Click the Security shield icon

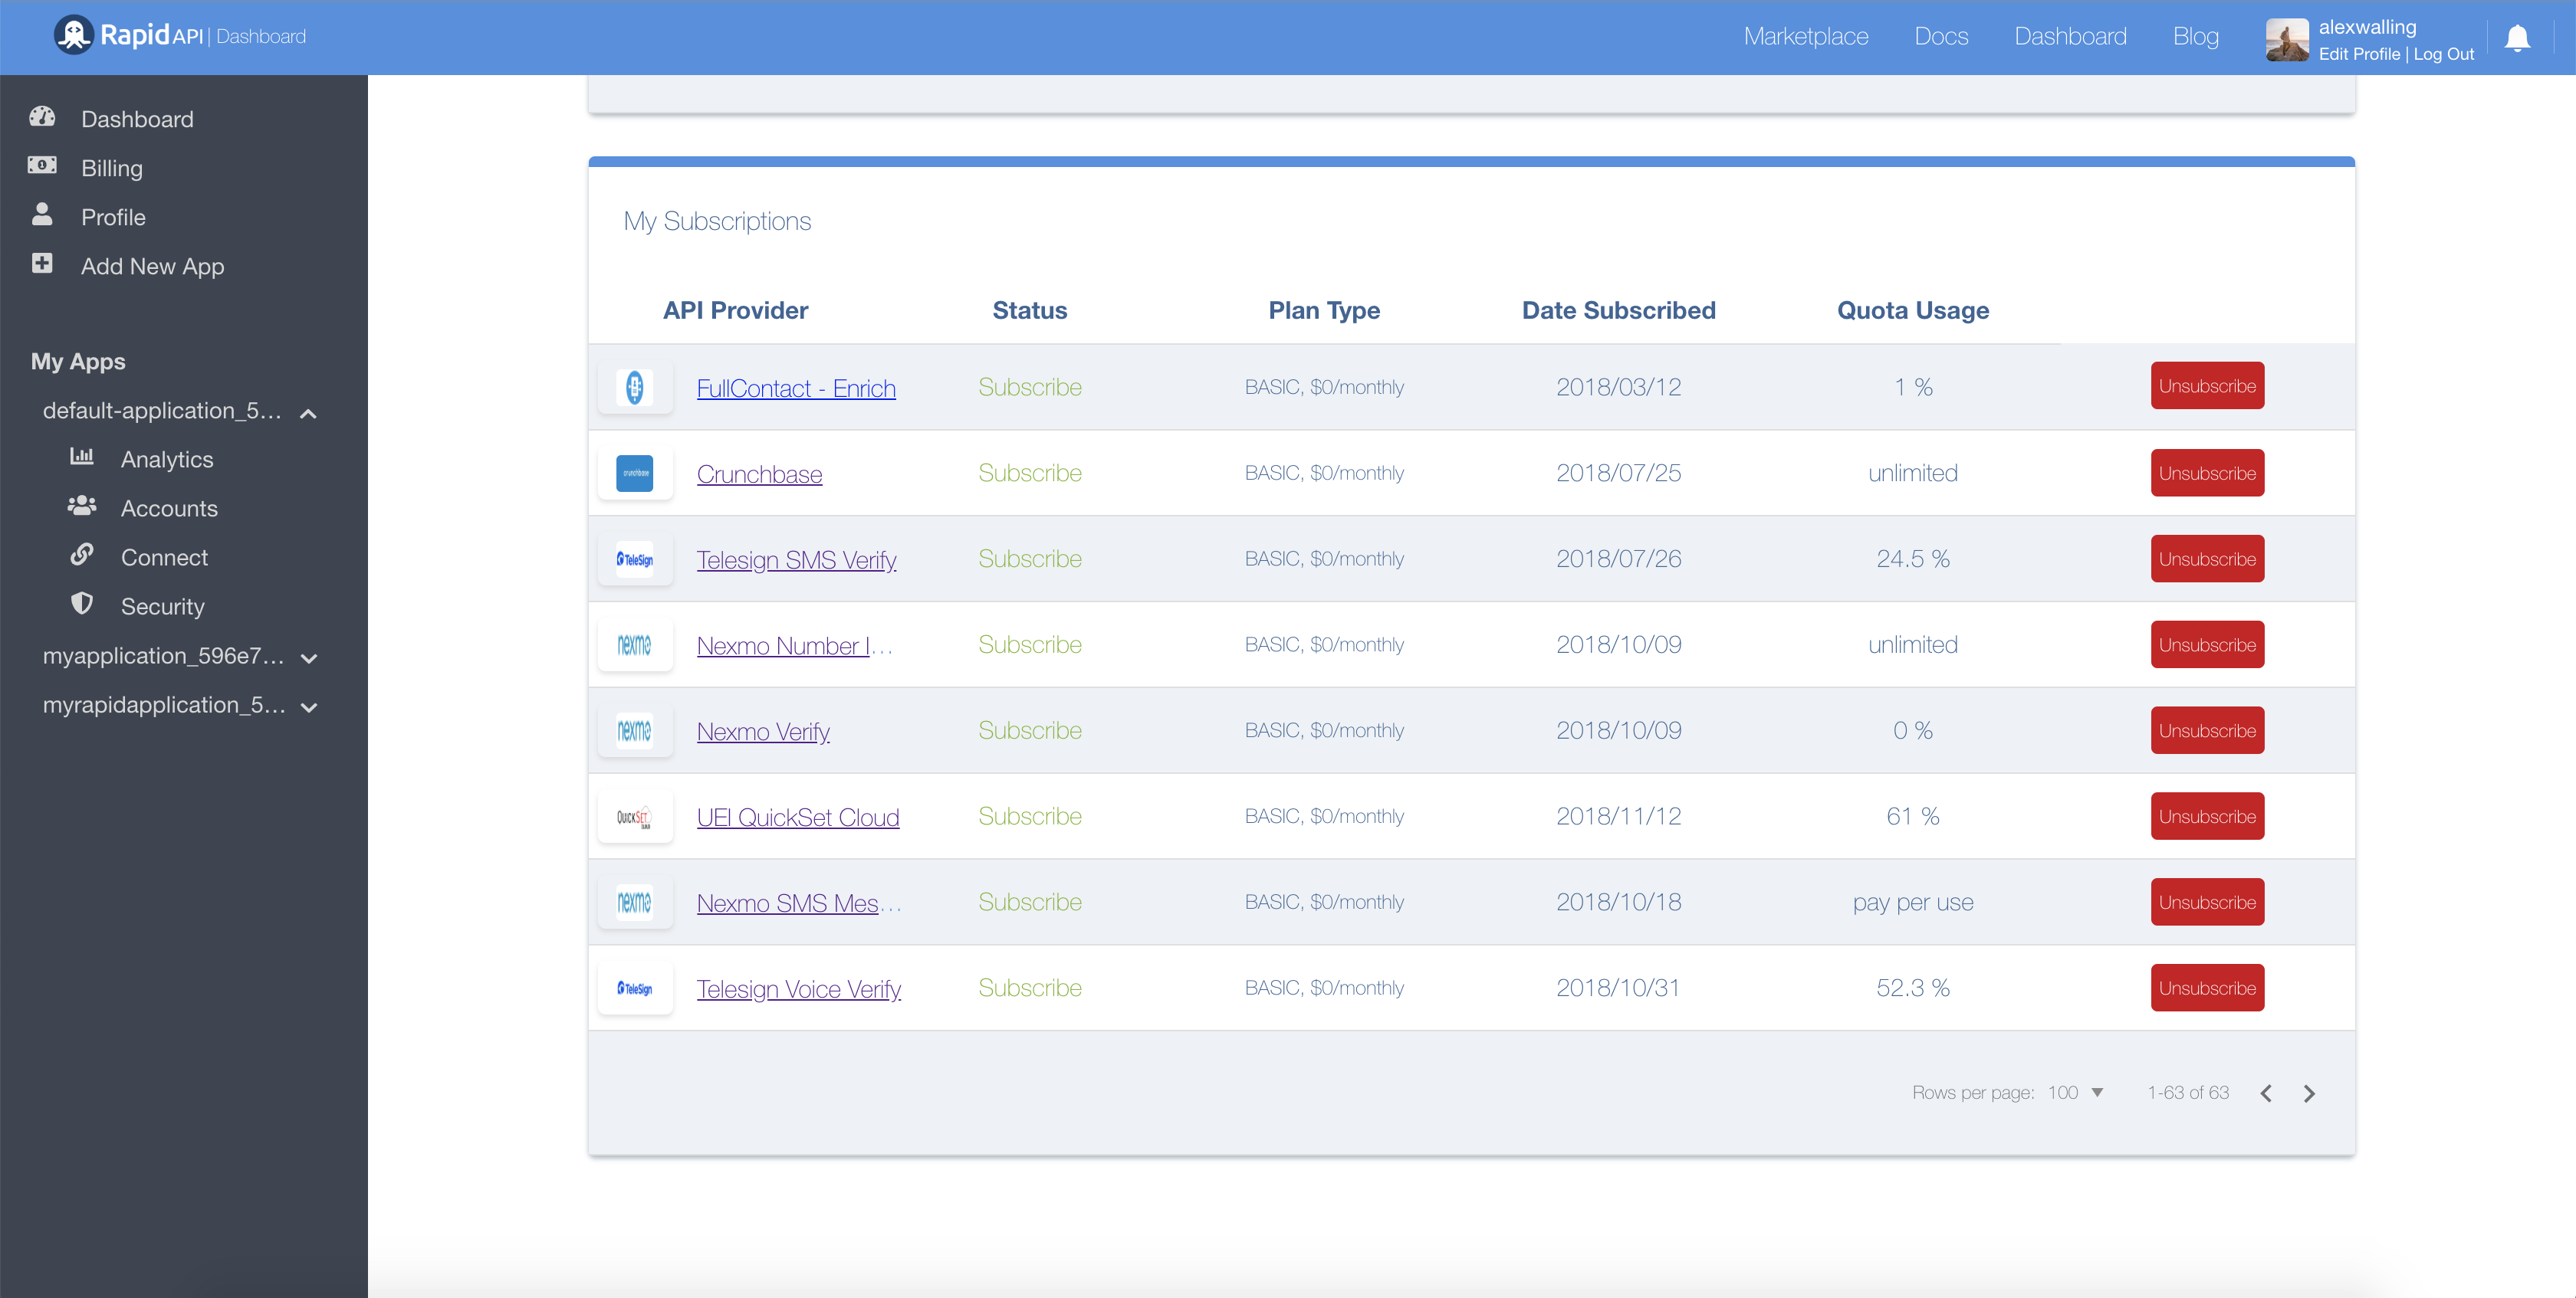coord(82,604)
